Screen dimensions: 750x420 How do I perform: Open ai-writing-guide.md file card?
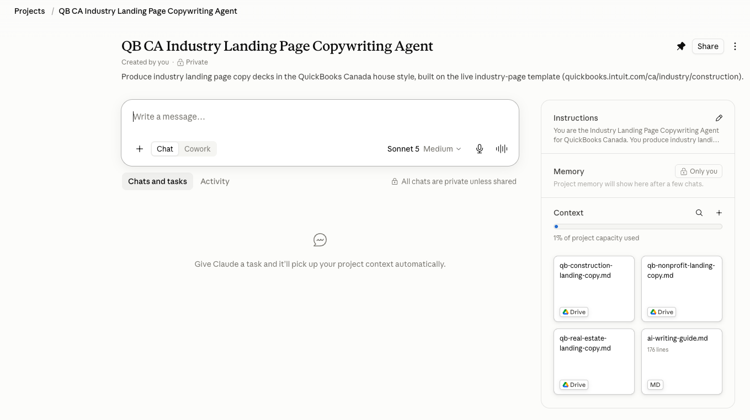(x=682, y=362)
